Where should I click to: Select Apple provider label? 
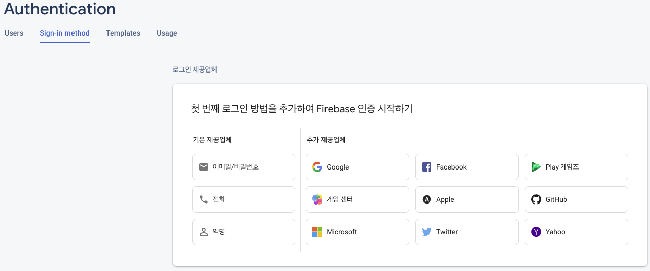click(445, 199)
